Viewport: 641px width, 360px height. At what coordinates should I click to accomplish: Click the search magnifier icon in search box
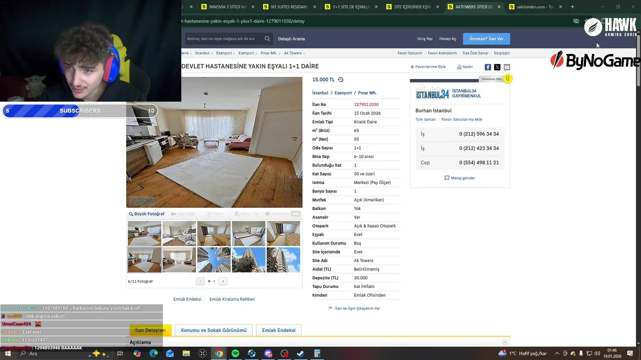pos(267,38)
